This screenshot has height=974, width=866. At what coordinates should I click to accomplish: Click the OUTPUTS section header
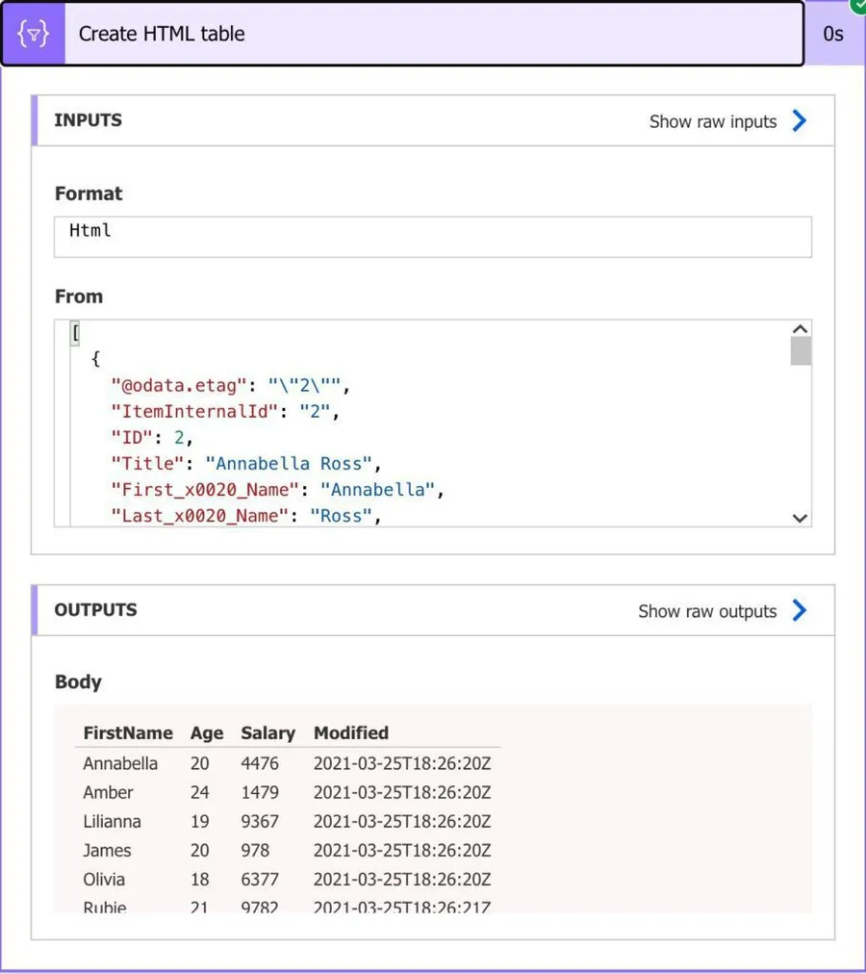tap(95, 610)
